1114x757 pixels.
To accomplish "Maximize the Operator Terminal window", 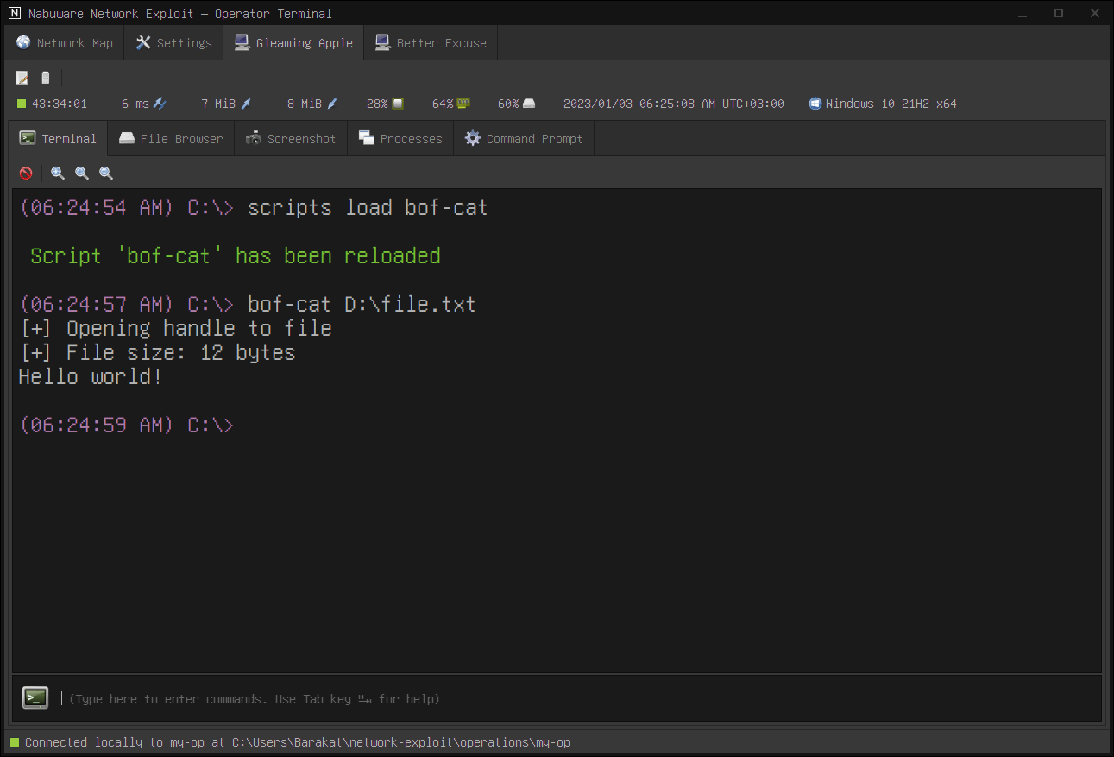I will tap(1059, 13).
